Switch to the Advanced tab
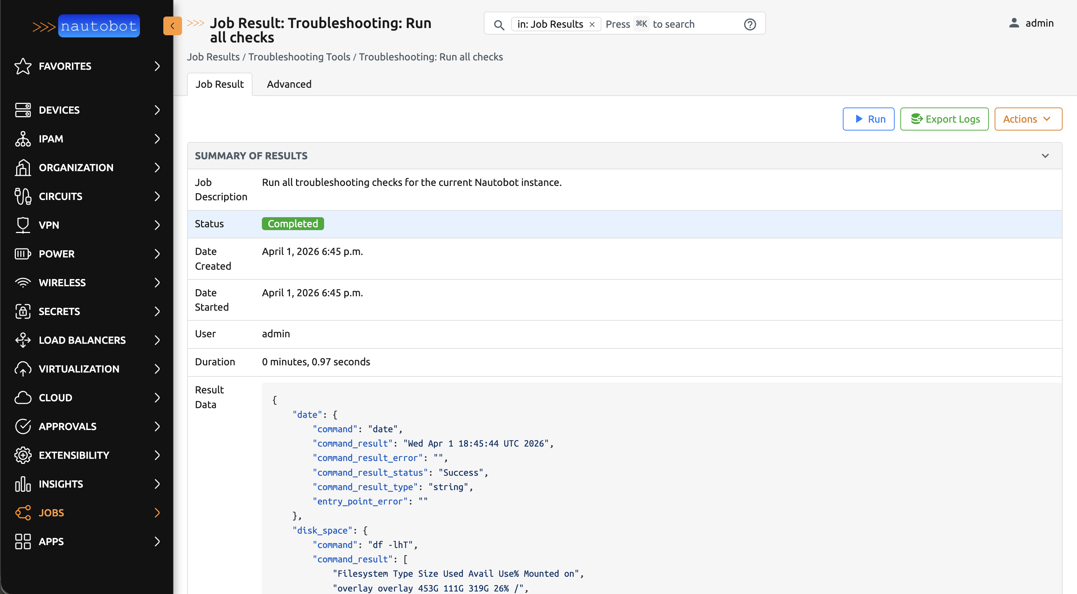Image resolution: width=1077 pixels, height=594 pixels. tap(289, 84)
